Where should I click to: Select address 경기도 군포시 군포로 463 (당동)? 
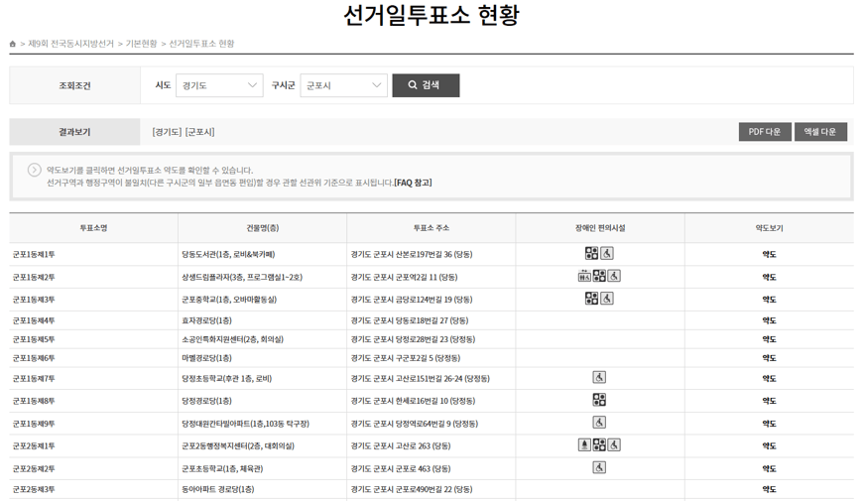click(401, 469)
